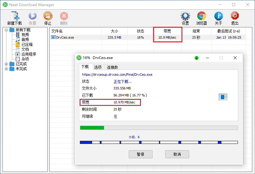Click the Neat Download Manager title logo
Viewport: 255px width, 174px height.
tap(5, 5)
